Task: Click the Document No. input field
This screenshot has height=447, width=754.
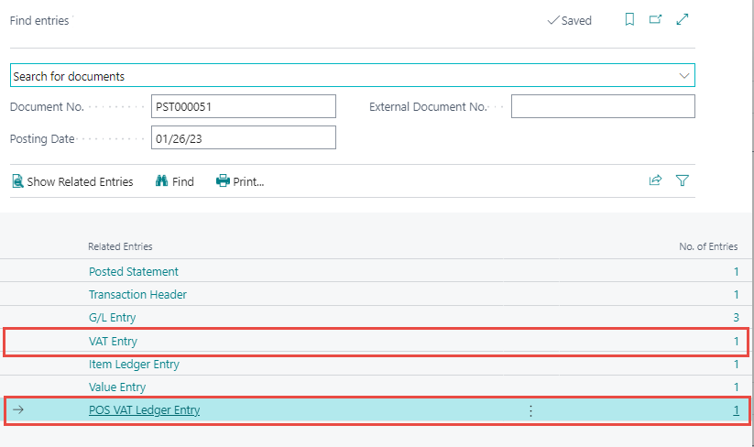Action: pos(243,107)
